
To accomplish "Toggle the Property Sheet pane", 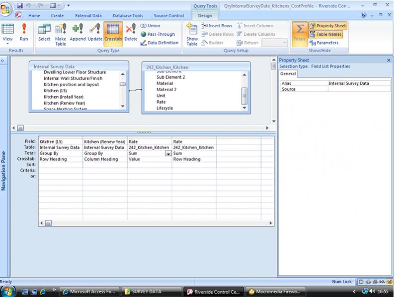I will point(327,26).
